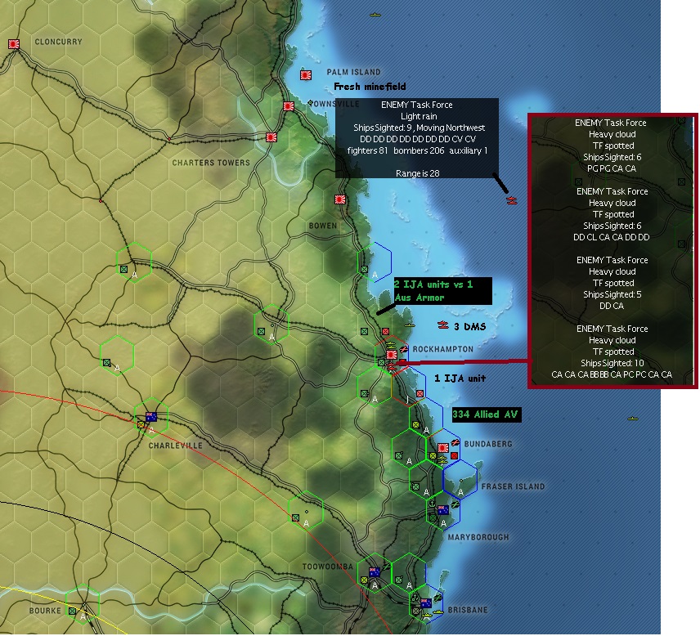Viewport: 700px width, 636px height.
Task: Click the BOURKE map label
Action: (45, 610)
